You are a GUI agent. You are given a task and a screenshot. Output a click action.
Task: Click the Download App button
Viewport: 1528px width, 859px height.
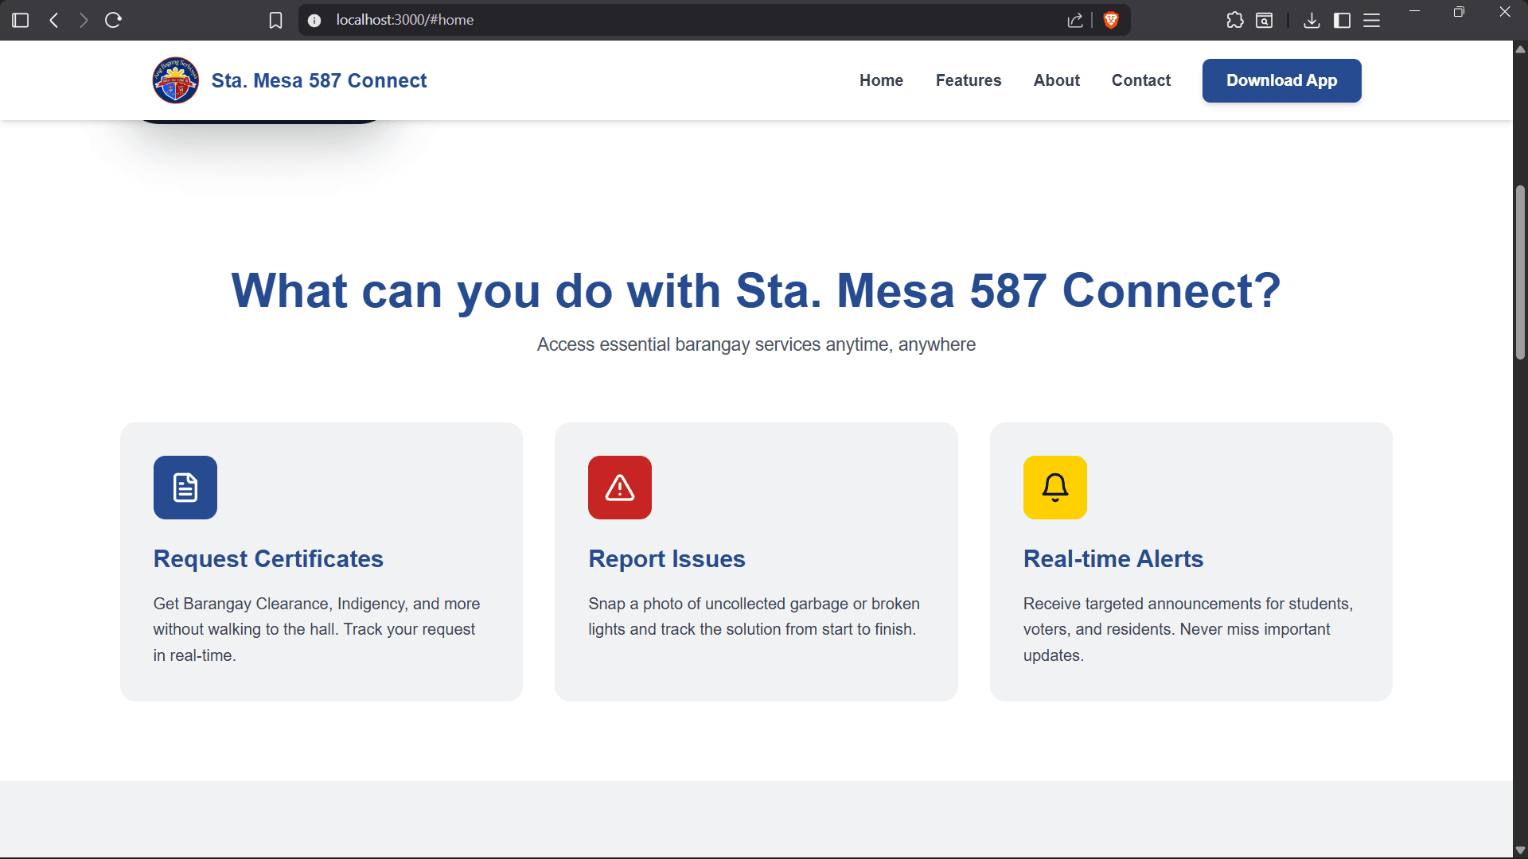pyautogui.click(x=1281, y=80)
